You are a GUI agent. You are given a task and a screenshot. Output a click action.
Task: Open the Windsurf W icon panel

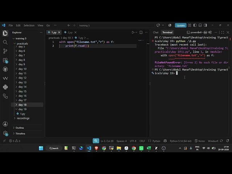pos(5,78)
